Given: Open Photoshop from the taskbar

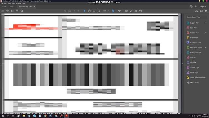Looking at the screenshot, I should 51,116.
